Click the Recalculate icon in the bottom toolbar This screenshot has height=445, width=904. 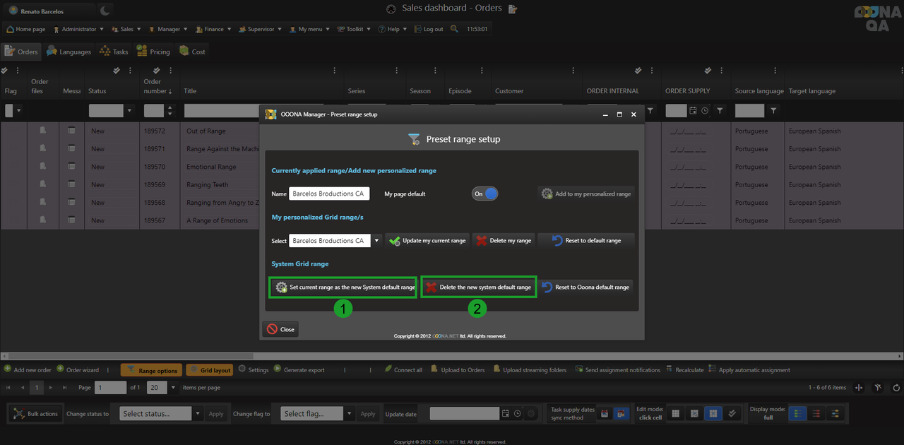click(x=670, y=369)
